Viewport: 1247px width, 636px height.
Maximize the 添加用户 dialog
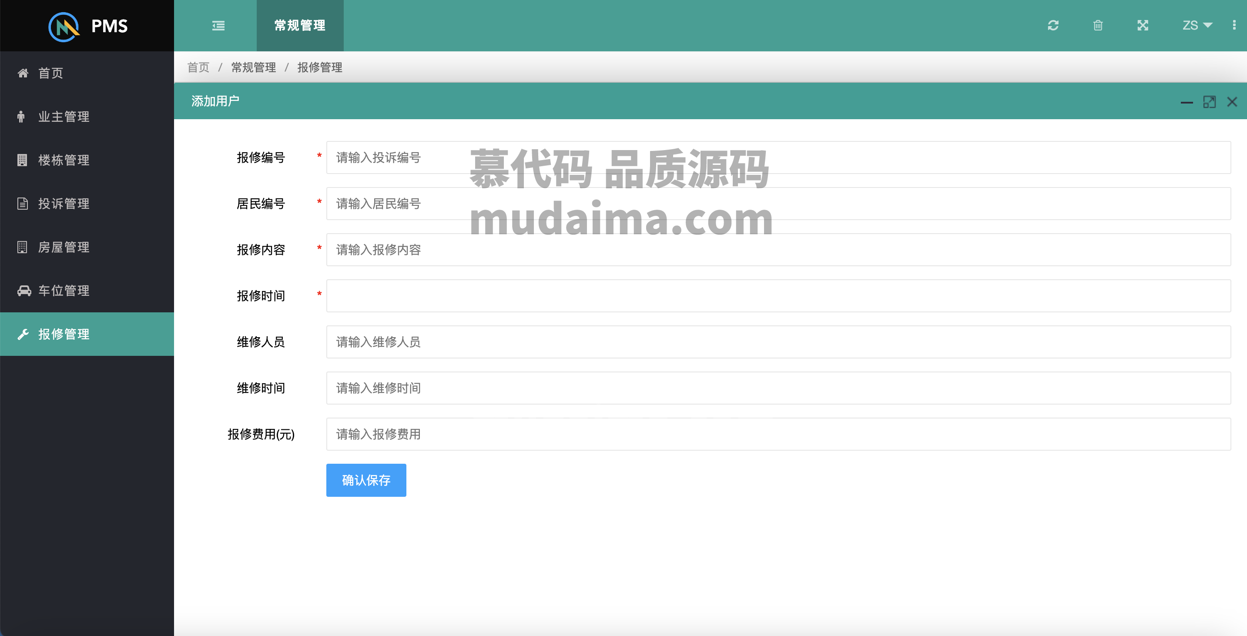tap(1209, 102)
